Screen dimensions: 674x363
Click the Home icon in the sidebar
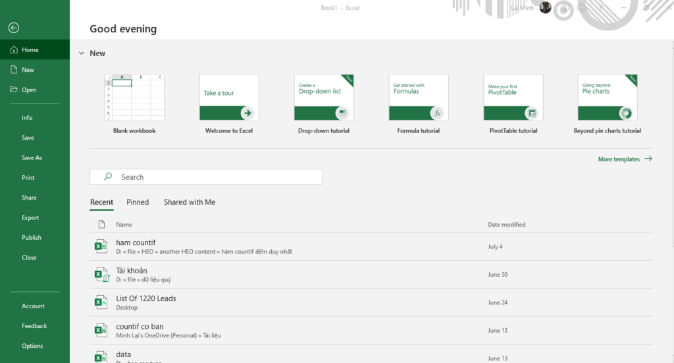(14, 50)
